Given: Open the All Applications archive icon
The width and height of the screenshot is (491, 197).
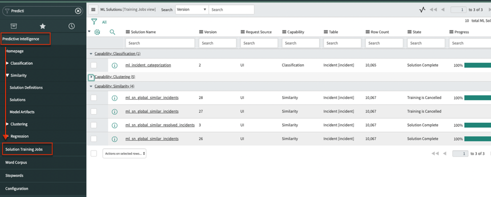Looking at the screenshot, I should [x=14, y=26].
